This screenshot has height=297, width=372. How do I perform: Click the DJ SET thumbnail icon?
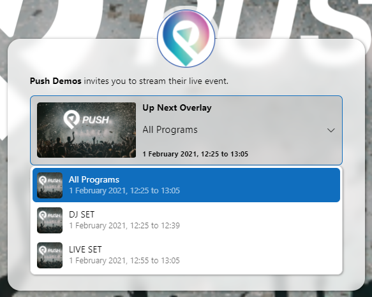[50, 220]
